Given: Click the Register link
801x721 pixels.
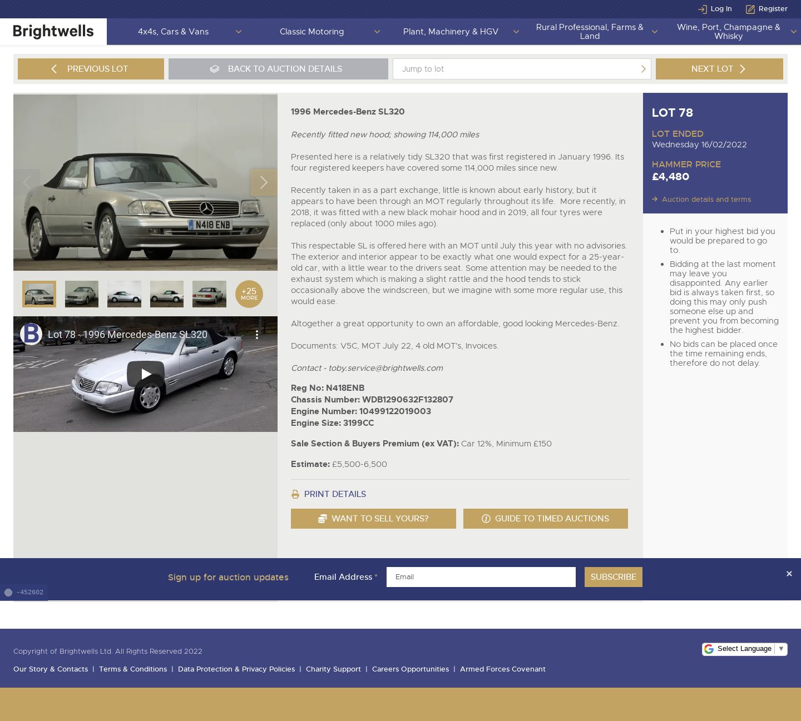Looking at the screenshot, I should click(x=773, y=9).
